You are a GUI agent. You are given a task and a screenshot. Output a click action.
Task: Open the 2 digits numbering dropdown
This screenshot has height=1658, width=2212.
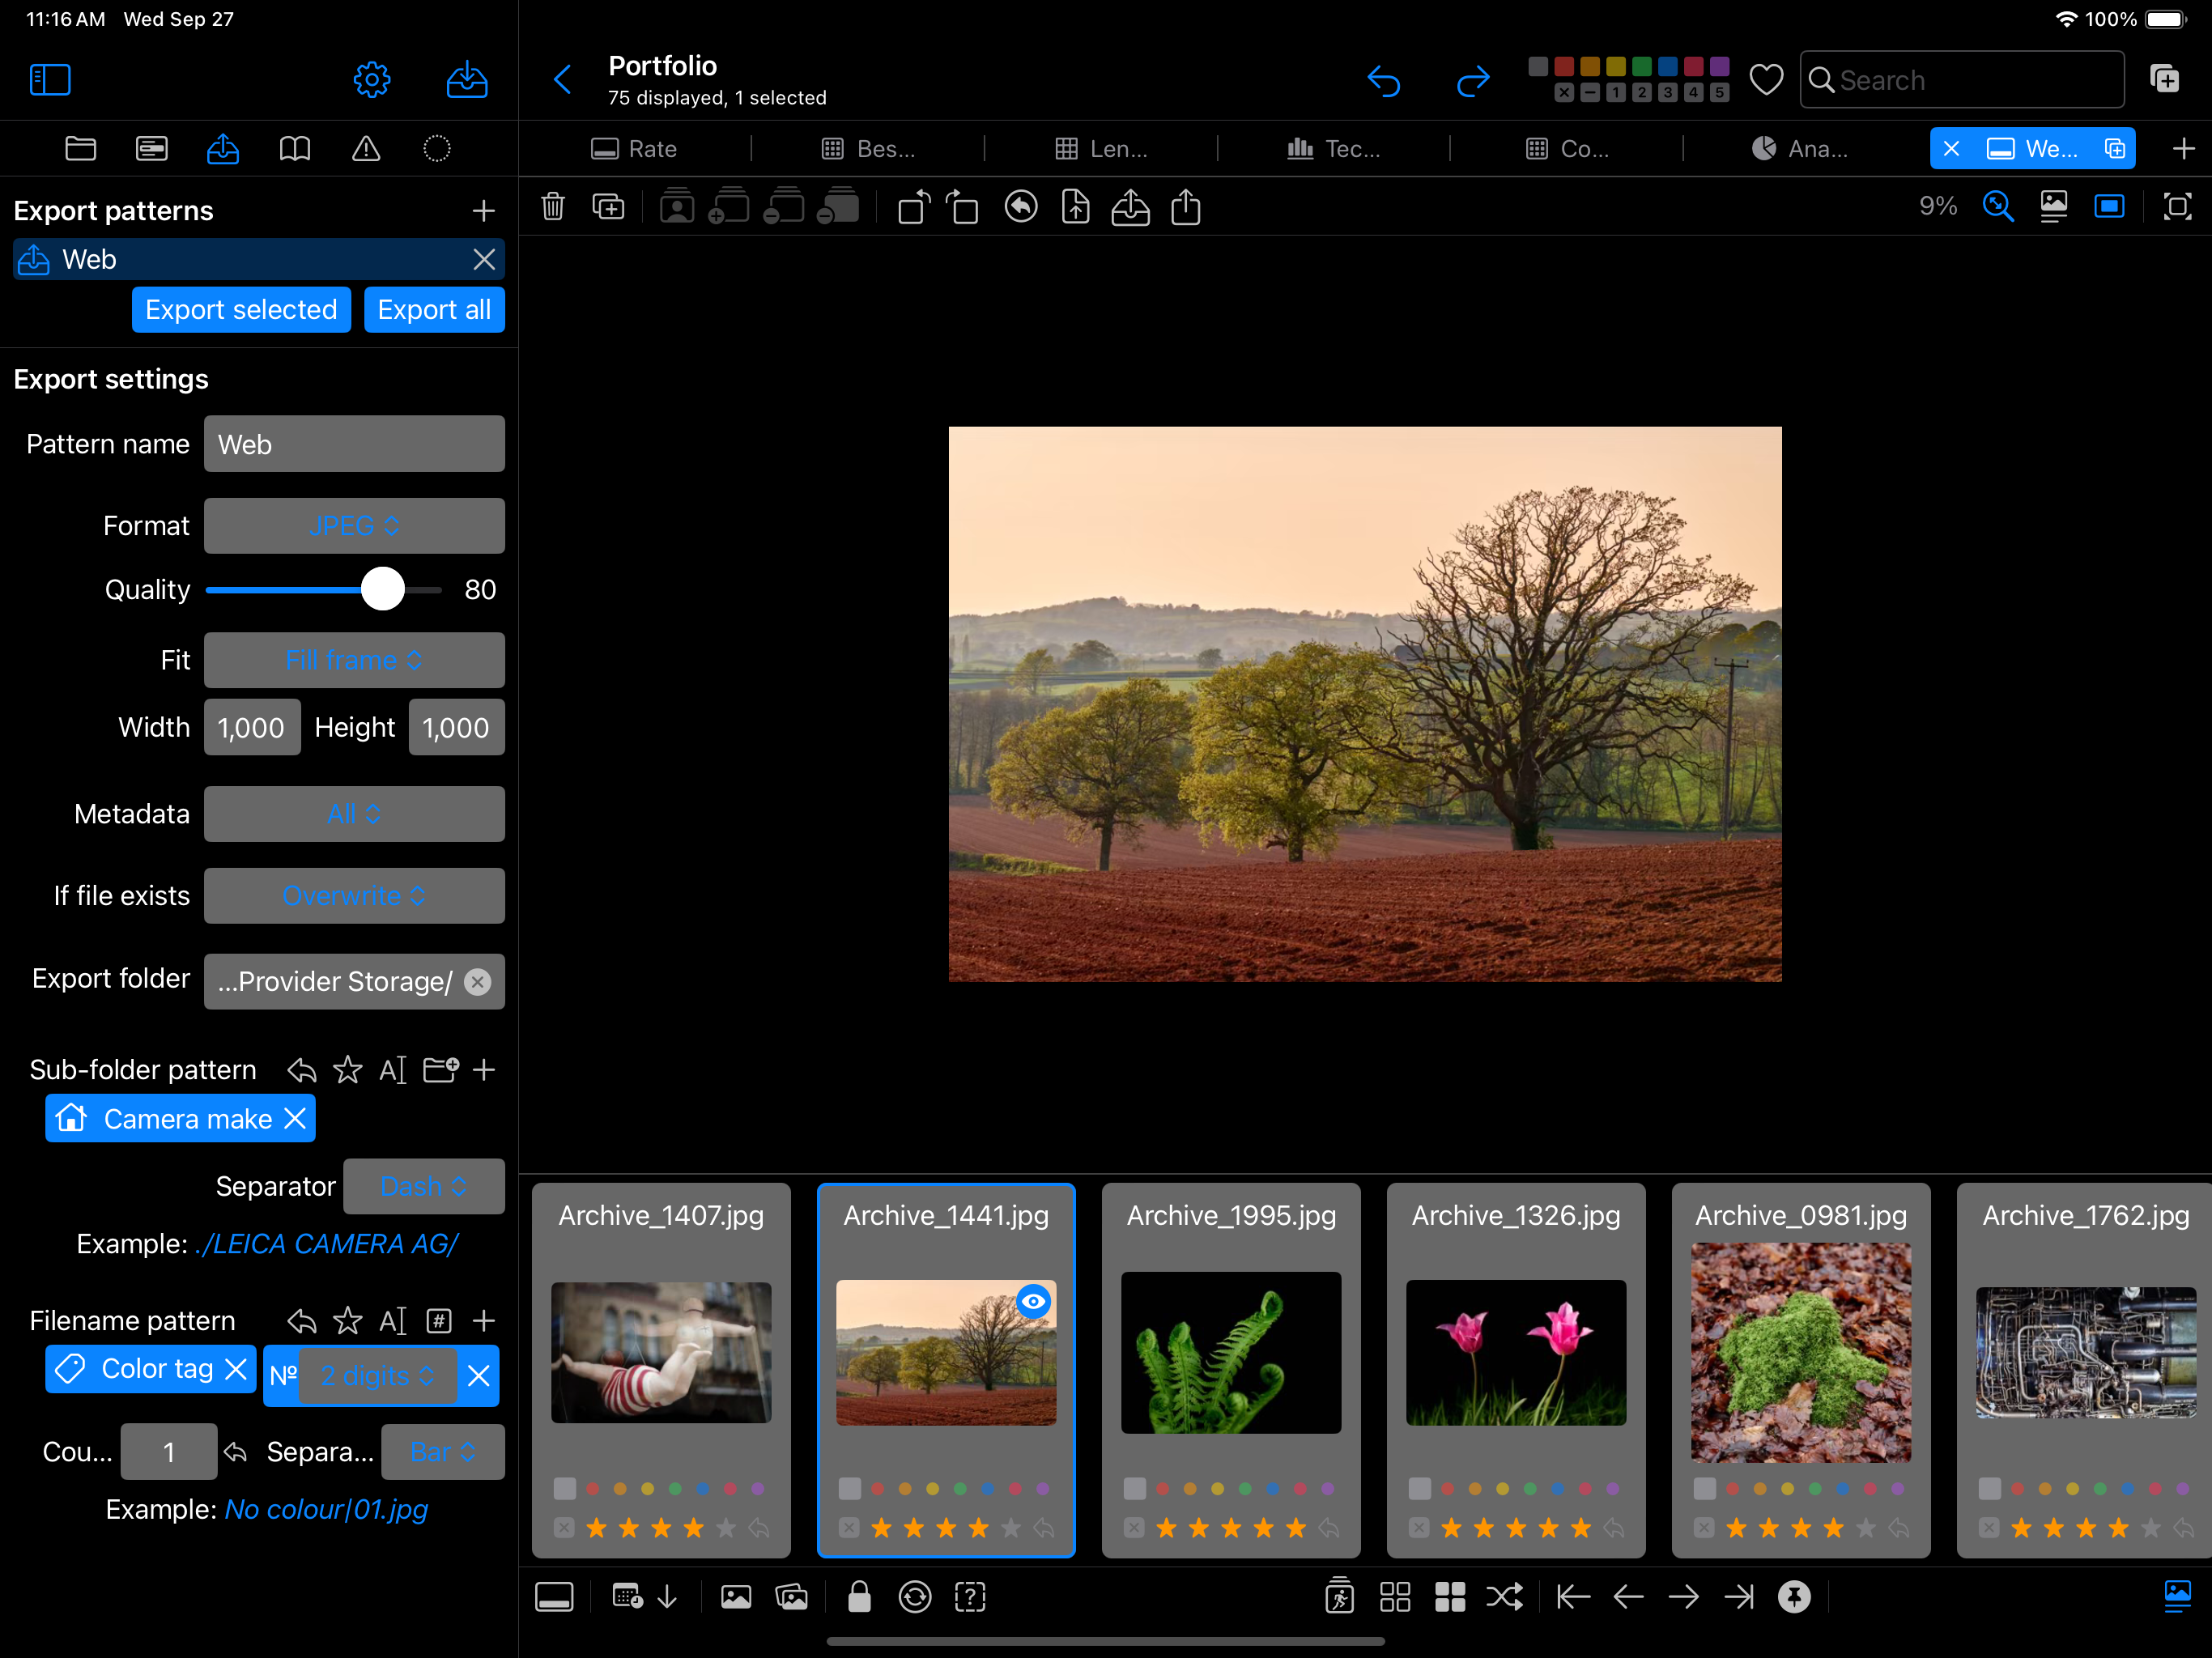coord(378,1376)
